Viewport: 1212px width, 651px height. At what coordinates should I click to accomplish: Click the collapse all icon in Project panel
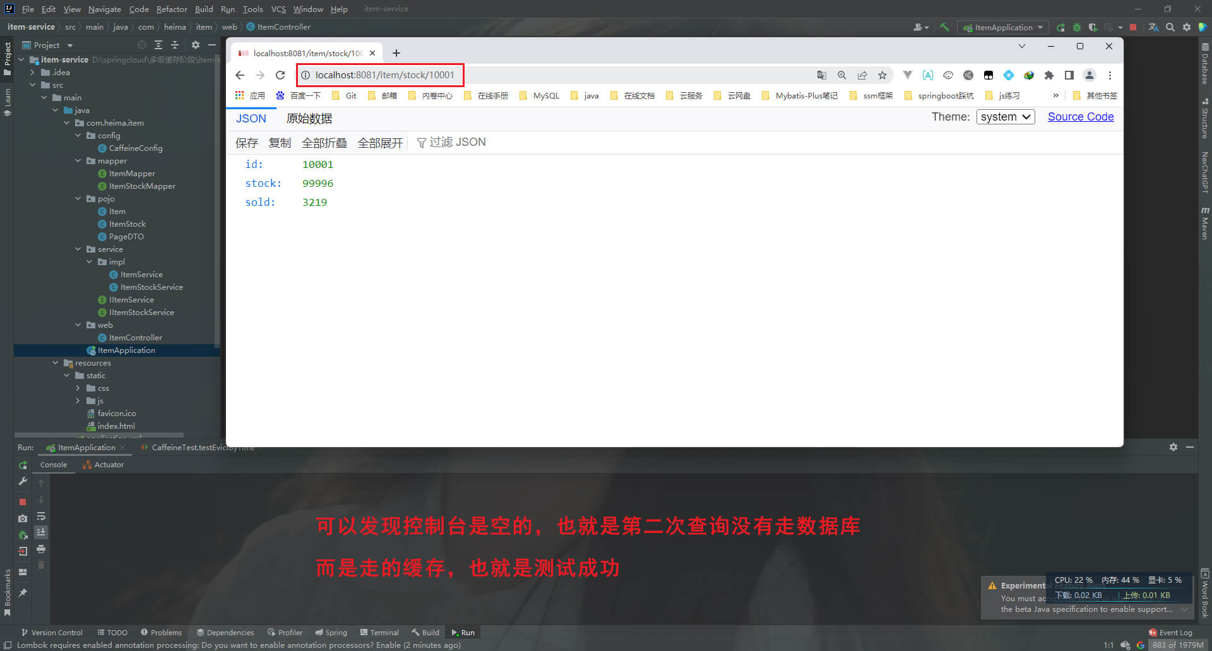click(x=175, y=45)
